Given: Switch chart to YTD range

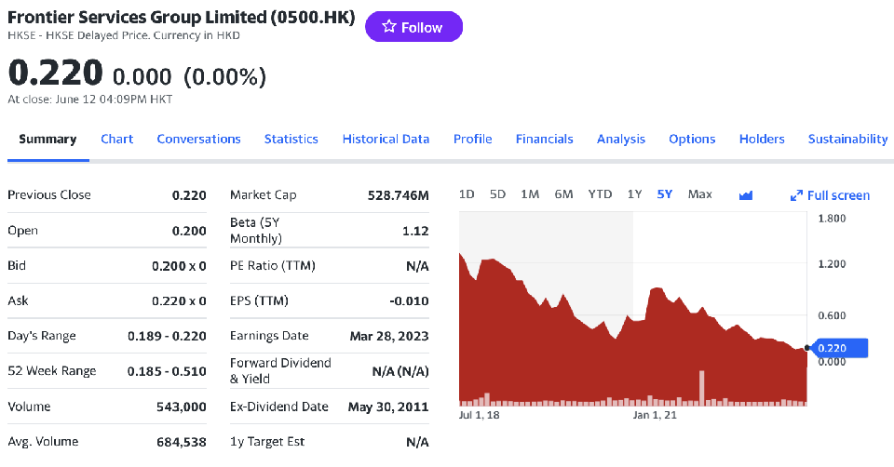Looking at the screenshot, I should pyautogui.click(x=600, y=194).
